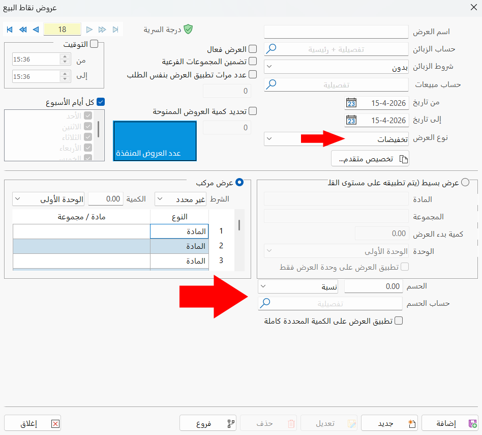Viewport: 482px width, 435px height.
Task: Open the شروط الزبائن dropdown
Action: pyautogui.click(x=336, y=67)
